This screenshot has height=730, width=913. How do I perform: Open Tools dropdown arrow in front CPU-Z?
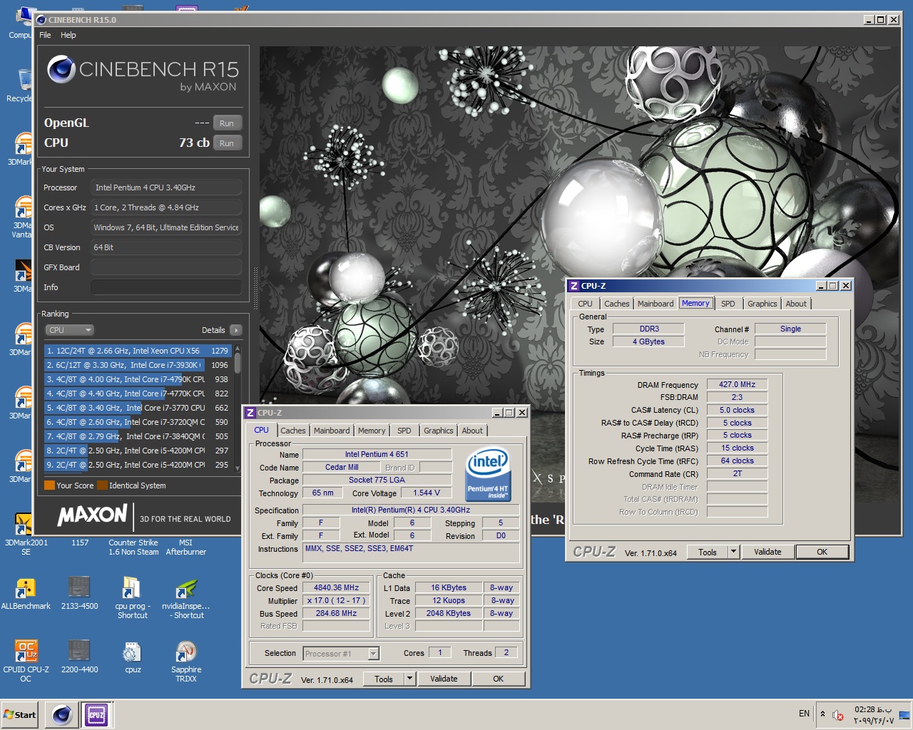410,679
